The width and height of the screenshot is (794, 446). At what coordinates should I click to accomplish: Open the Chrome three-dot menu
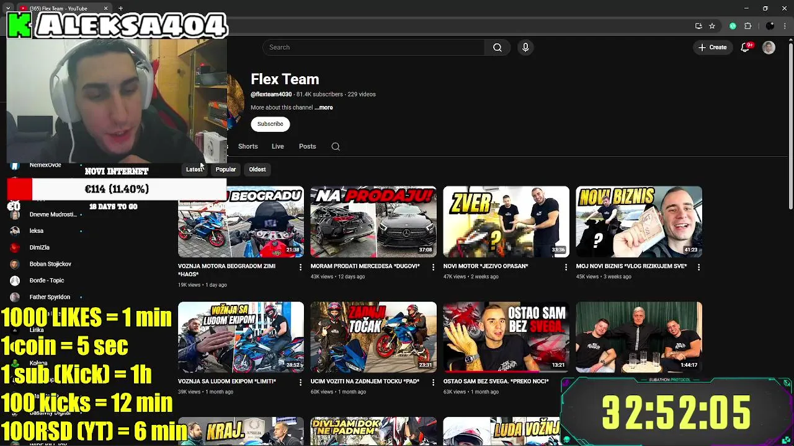(x=785, y=26)
